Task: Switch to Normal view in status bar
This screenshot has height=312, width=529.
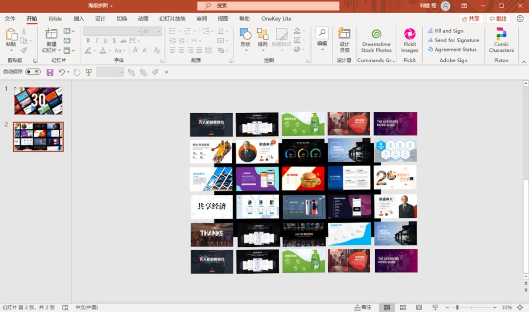Action: coord(387,307)
